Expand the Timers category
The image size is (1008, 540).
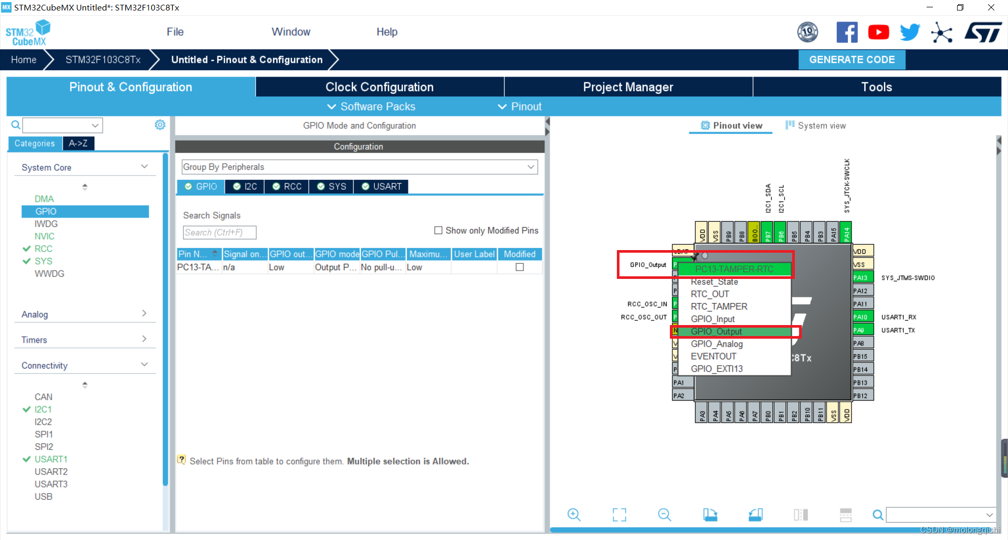pos(144,339)
